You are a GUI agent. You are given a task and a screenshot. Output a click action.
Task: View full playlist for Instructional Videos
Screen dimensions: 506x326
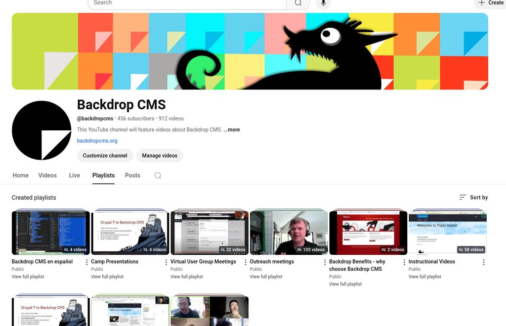[425, 276]
